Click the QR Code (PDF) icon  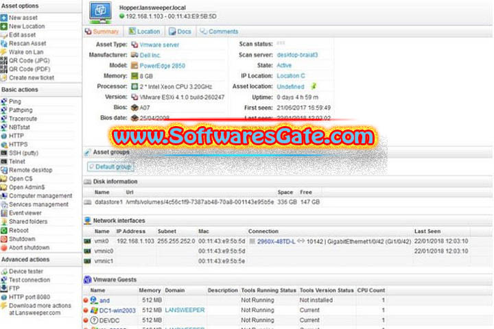pyautogui.click(x=4, y=69)
